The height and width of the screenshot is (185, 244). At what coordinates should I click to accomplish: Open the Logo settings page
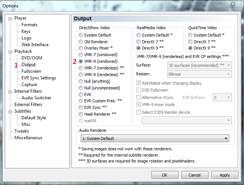pos(26,38)
